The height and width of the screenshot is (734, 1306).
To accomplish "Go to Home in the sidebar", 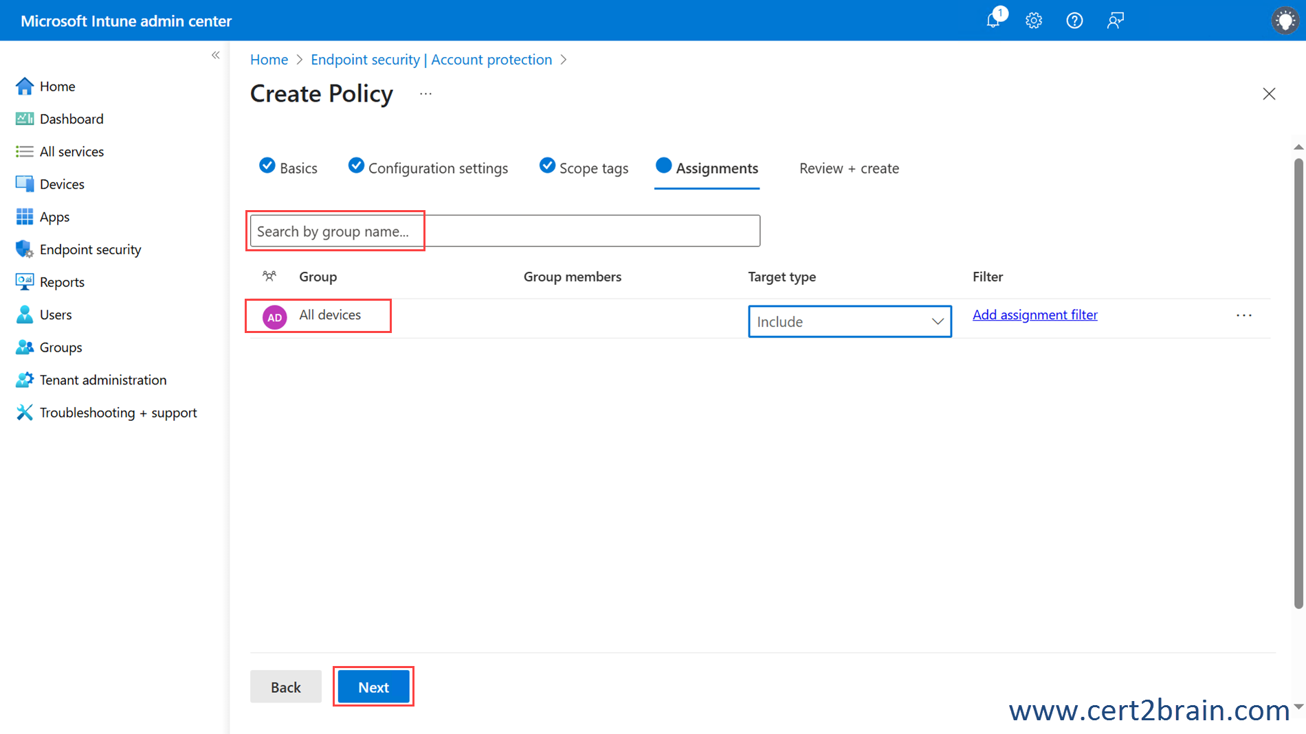I will click(x=58, y=86).
